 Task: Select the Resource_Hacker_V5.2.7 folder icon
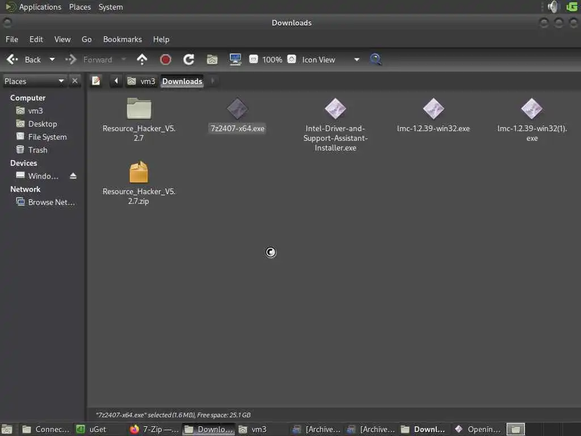pos(139,108)
